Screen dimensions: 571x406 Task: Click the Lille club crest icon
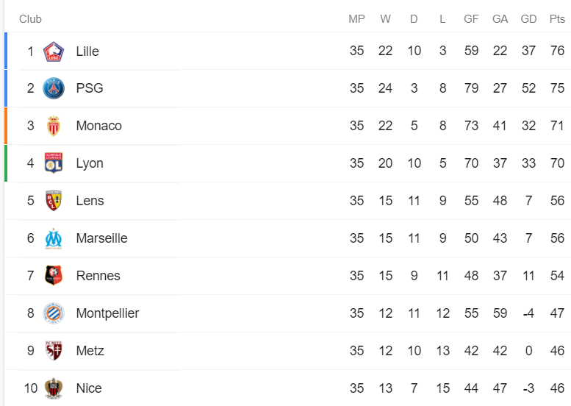click(54, 51)
